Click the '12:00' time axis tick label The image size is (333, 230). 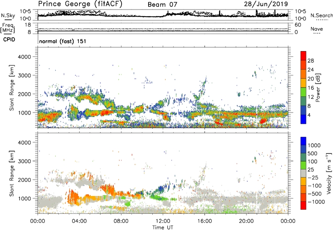pyautogui.click(x=163, y=221)
